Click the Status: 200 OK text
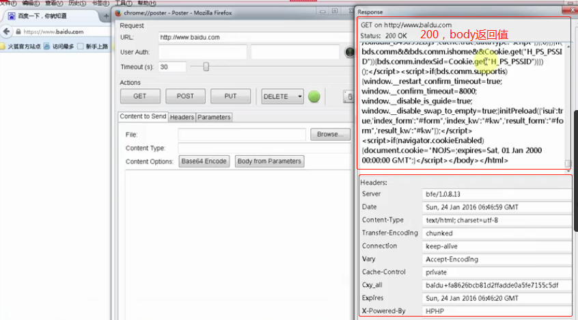 point(384,36)
